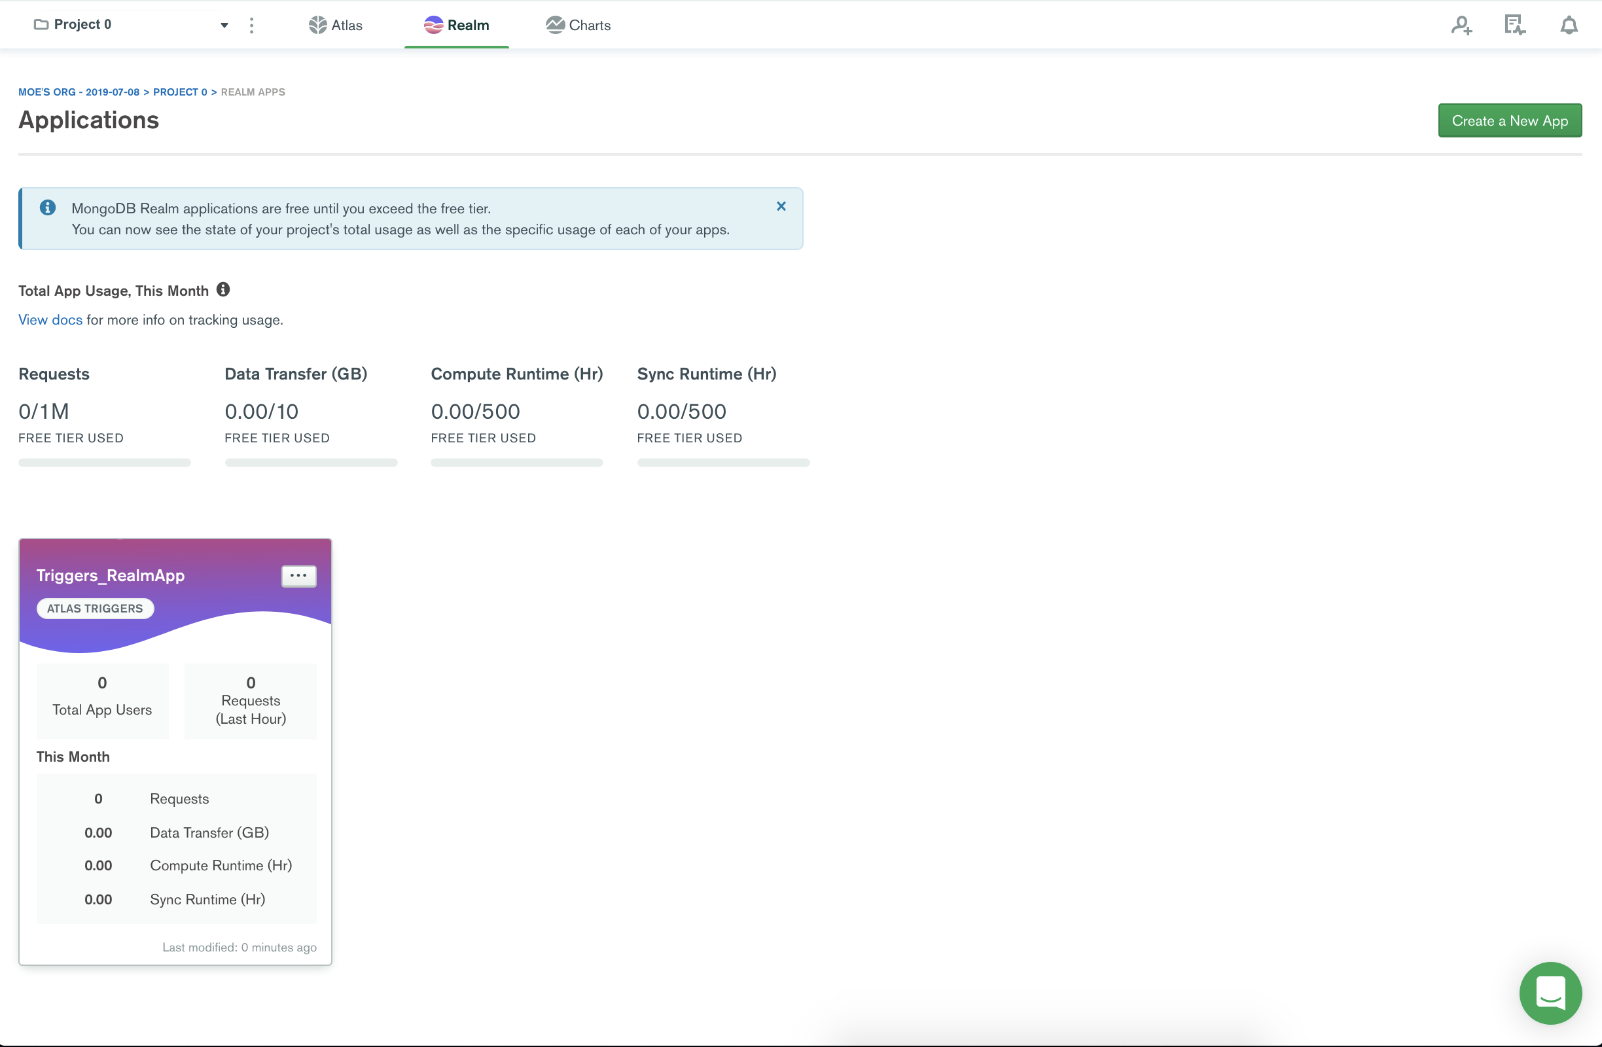Click the invite user icon
The image size is (1602, 1047).
click(1461, 26)
